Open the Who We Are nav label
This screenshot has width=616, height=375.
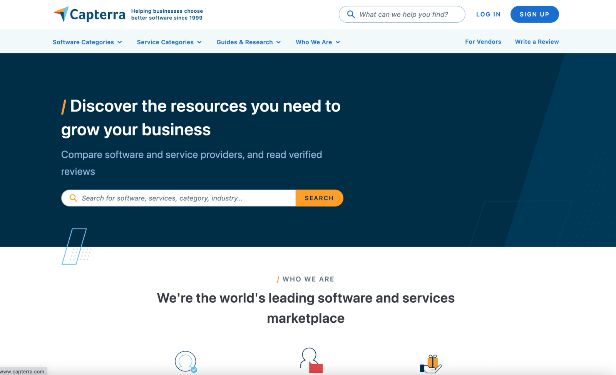pos(314,42)
